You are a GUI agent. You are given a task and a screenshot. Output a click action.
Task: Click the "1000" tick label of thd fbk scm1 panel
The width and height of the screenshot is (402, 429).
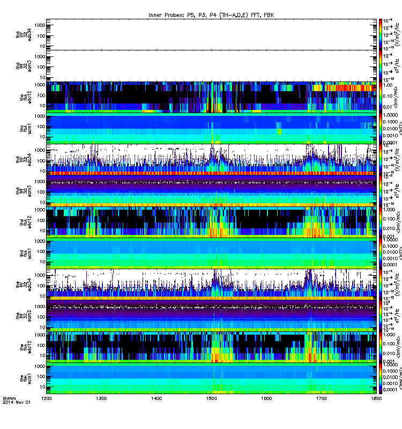pyautogui.click(x=40, y=241)
